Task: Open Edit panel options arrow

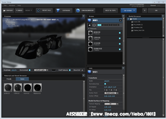Action: 123,68
